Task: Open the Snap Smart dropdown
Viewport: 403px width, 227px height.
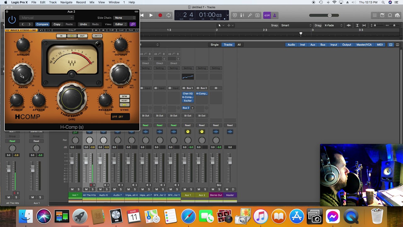Action: 297,25
